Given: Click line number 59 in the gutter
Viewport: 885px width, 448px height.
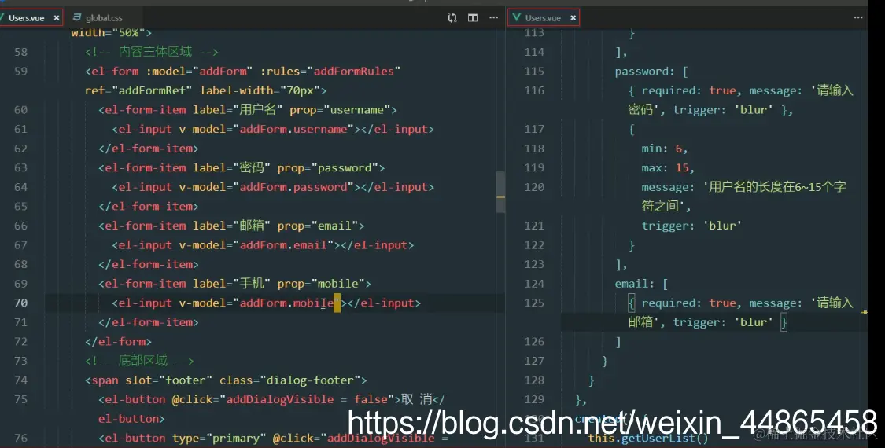Looking at the screenshot, I should pos(21,71).
